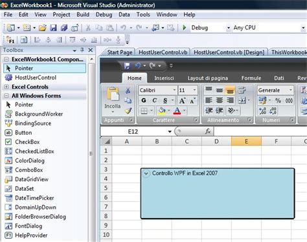Click the Open File folder icon
The height and width of the screenshot is (242, 307).
coord(43,28)
